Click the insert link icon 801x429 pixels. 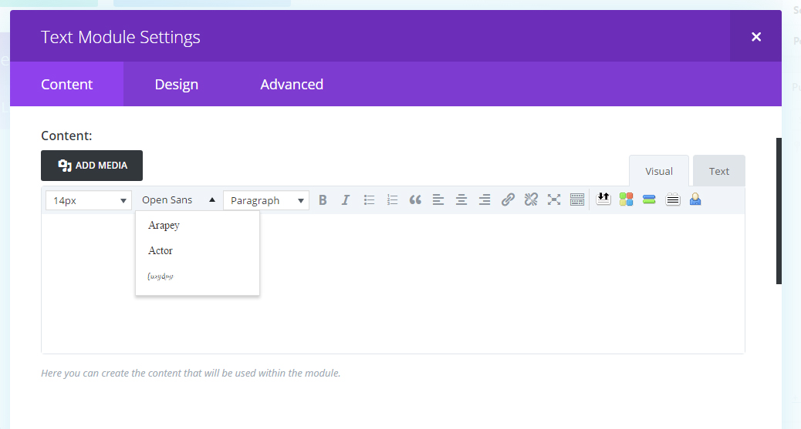(x=508, y=200)
